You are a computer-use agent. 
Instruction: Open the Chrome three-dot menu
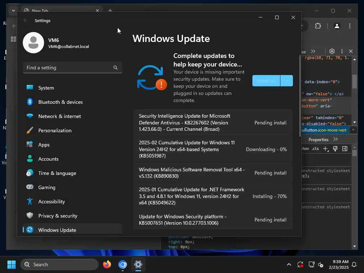point(350,26)
